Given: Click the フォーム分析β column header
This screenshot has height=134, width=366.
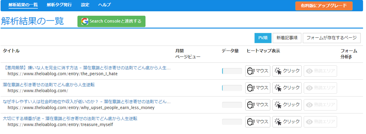Looking at the screenshot, I should tap(349, 54).
